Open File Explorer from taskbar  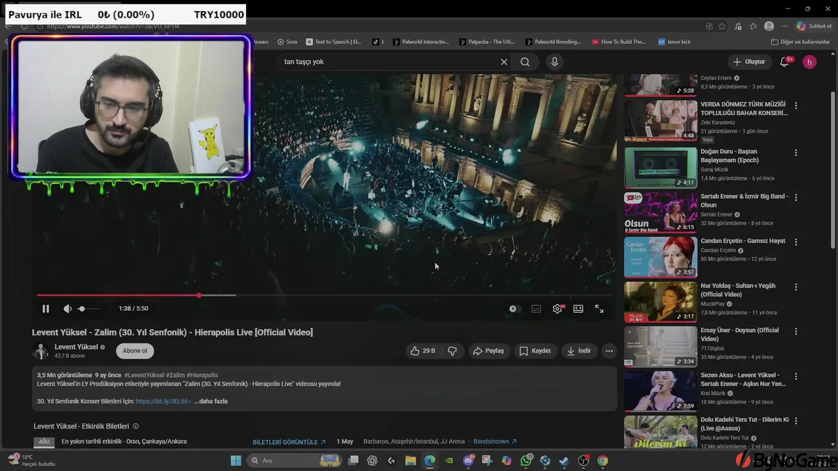410,461
